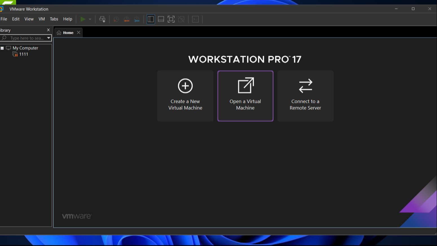
Task: Click the Unity mode toolbar icon
Action: coord(181,19)
